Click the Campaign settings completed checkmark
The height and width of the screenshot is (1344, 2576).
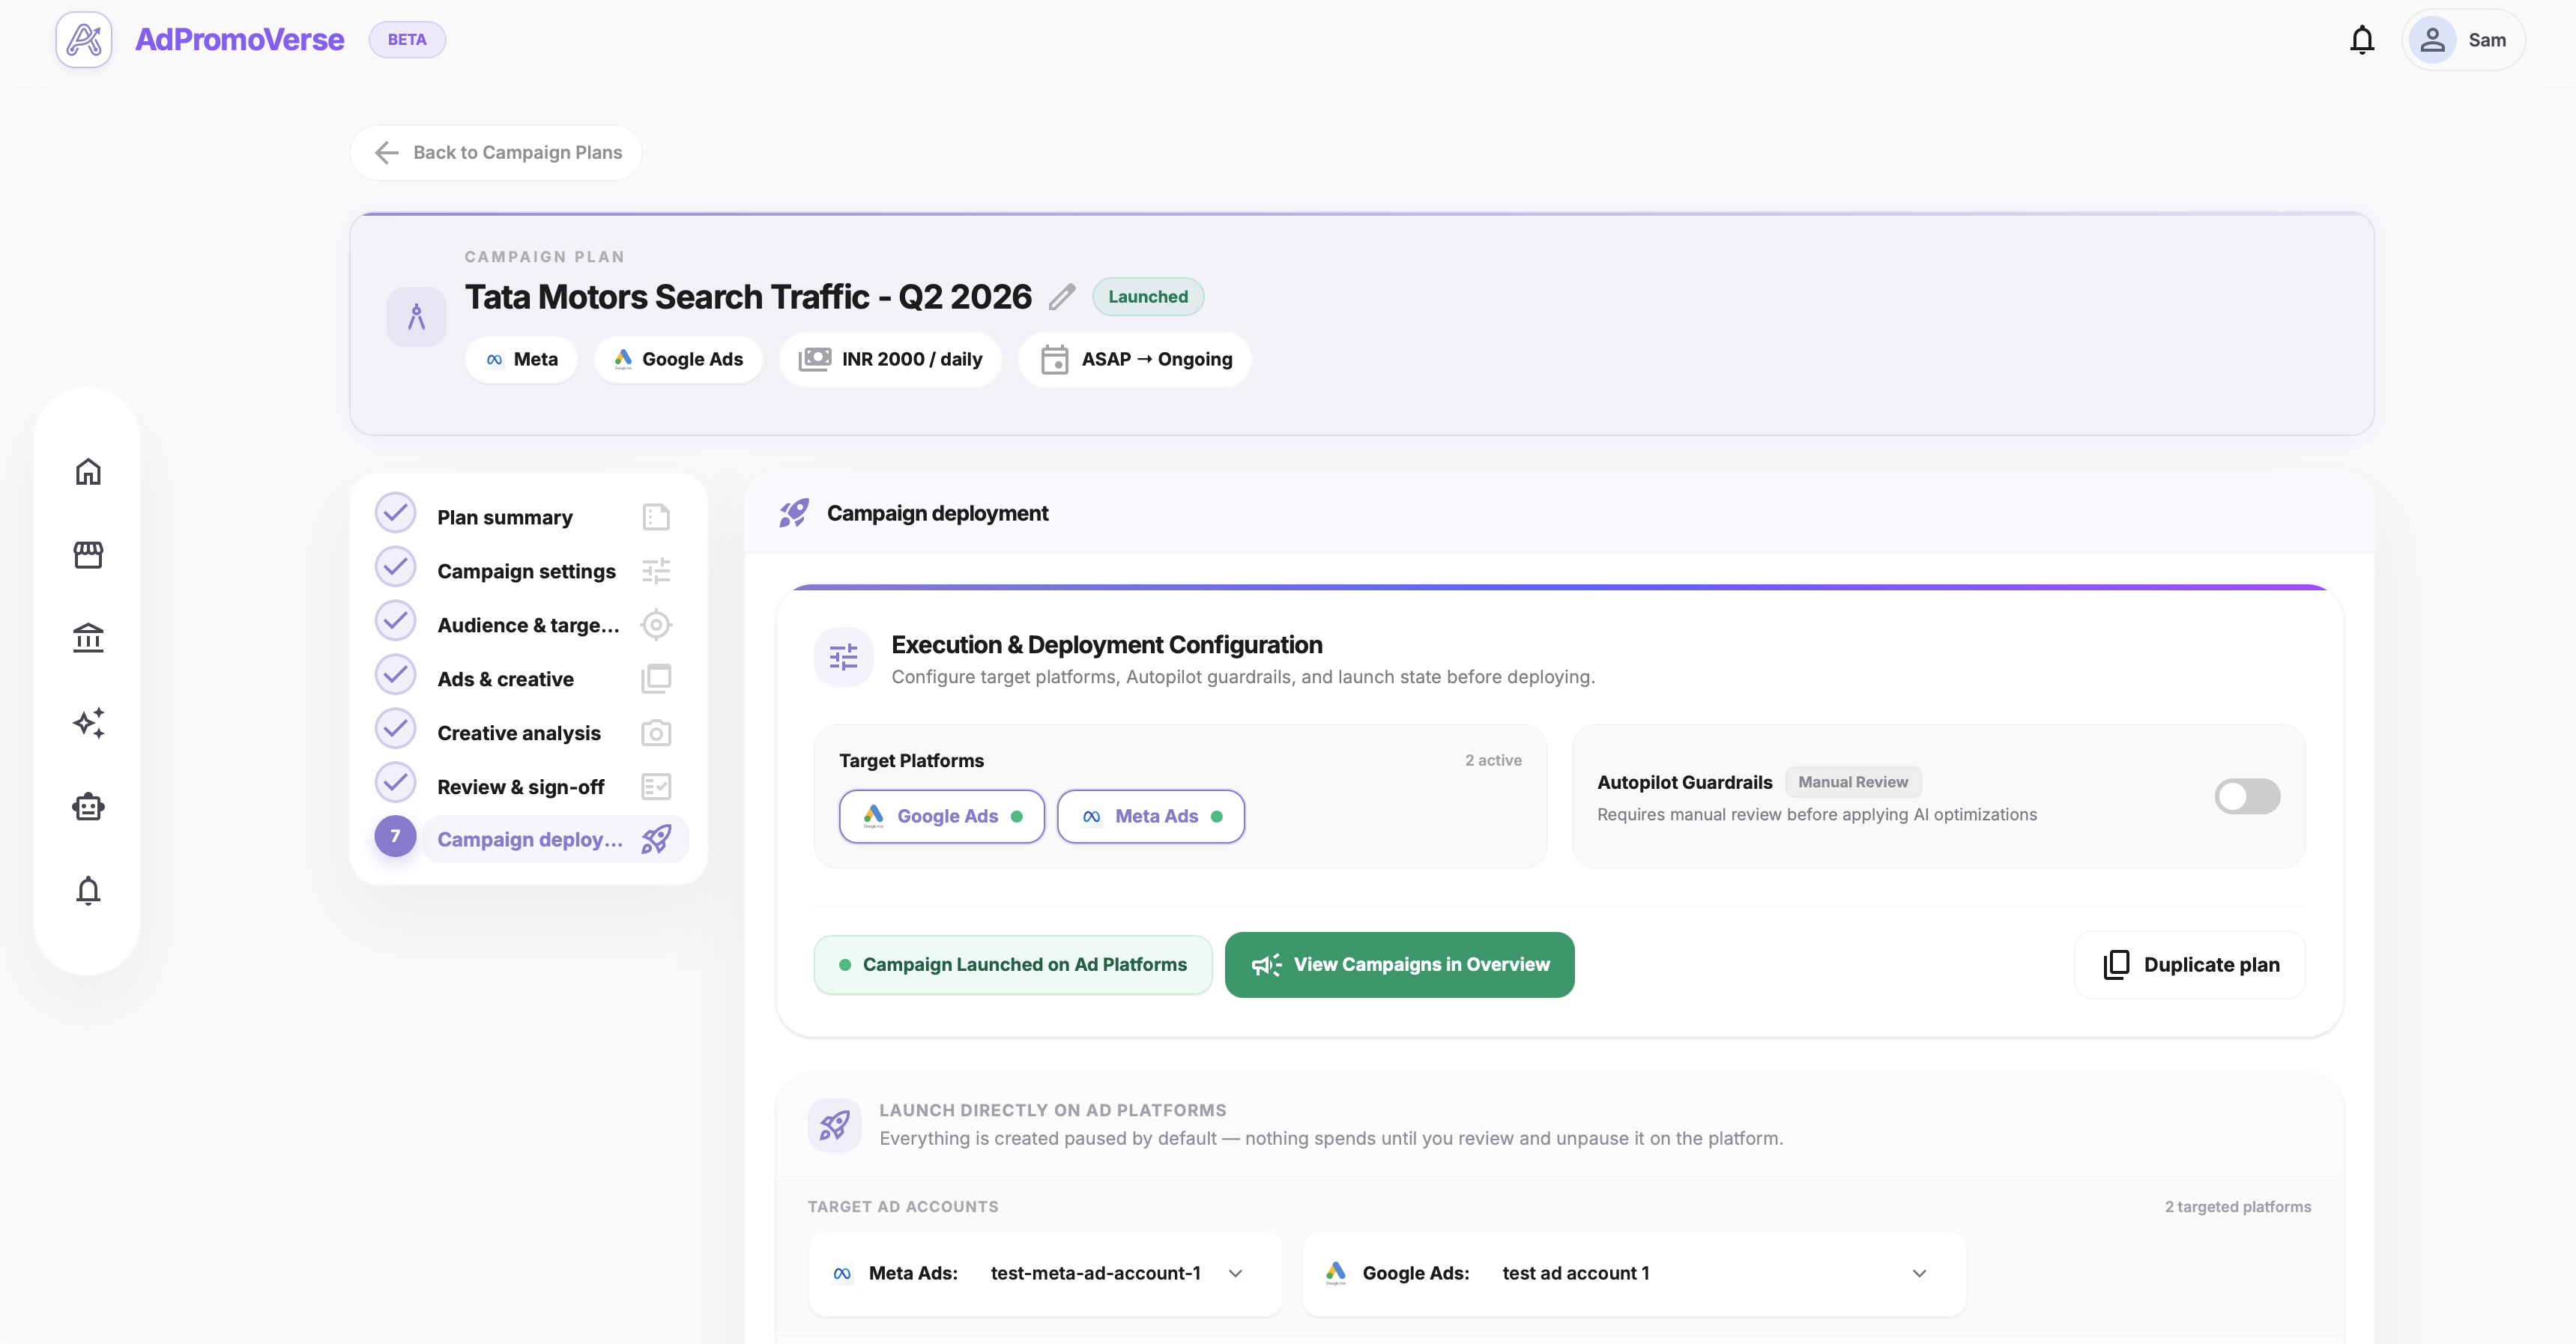tap(395, 567)
